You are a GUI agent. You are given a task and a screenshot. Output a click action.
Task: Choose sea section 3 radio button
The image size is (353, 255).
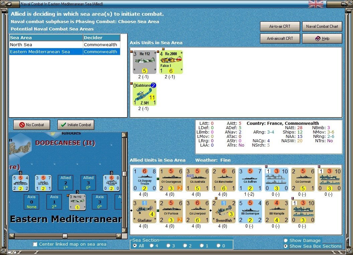pos(168,246)
